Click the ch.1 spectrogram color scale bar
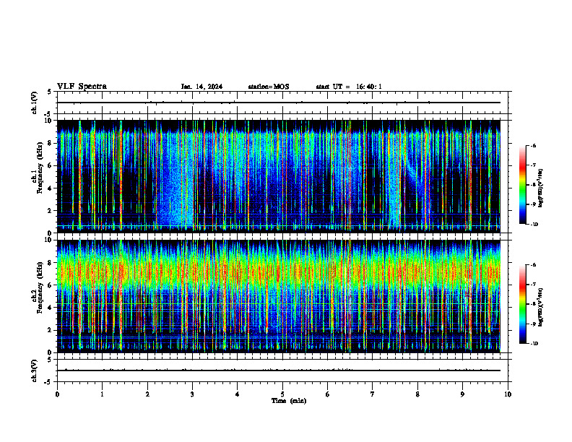Viewport: 572px width, 442px height. tap(522, 185)
